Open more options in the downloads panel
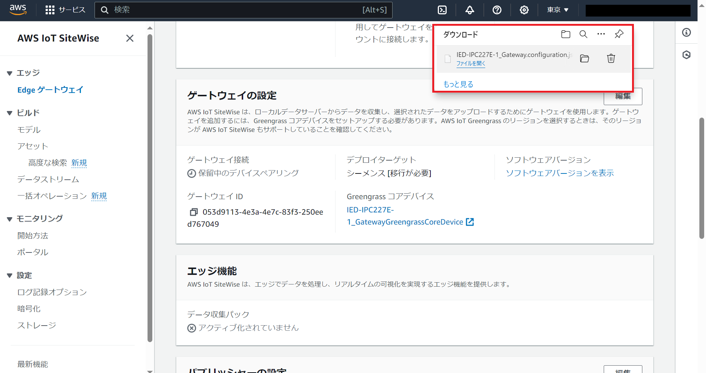Screen dimensions: 706x373 601,34
